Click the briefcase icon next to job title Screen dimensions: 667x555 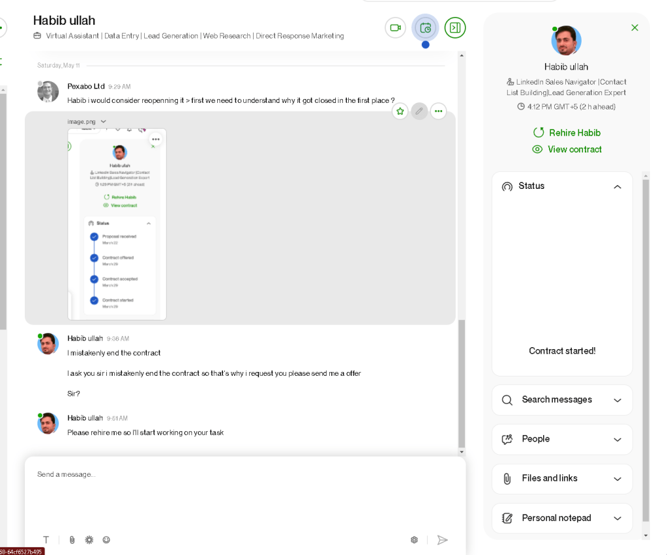pos(37,36)
